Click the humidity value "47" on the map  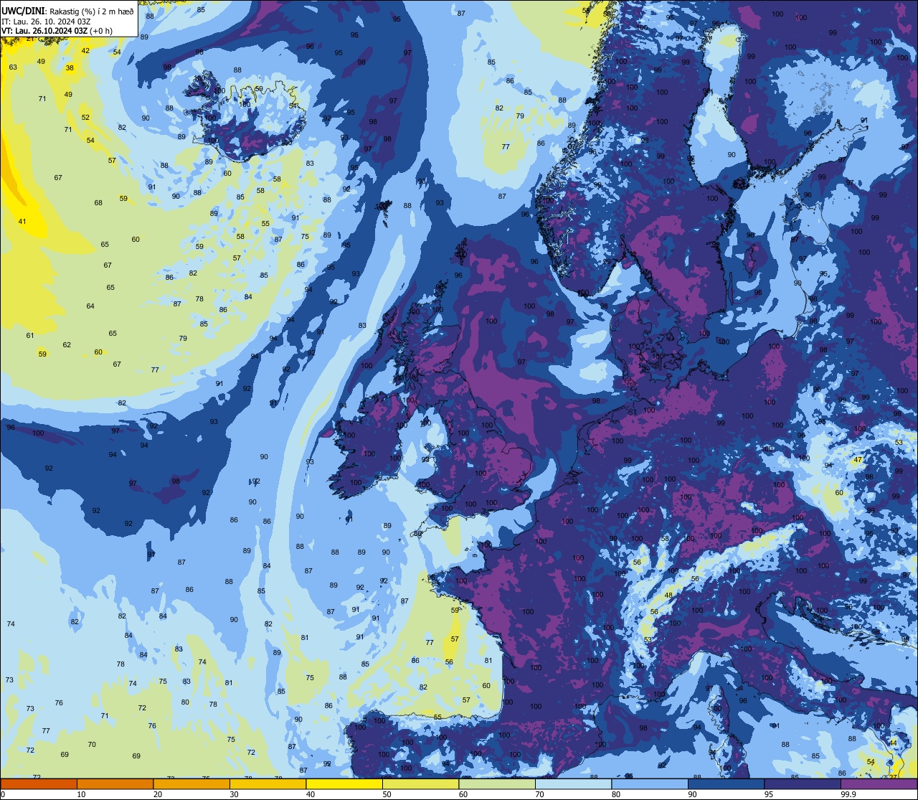pos(858,459)
